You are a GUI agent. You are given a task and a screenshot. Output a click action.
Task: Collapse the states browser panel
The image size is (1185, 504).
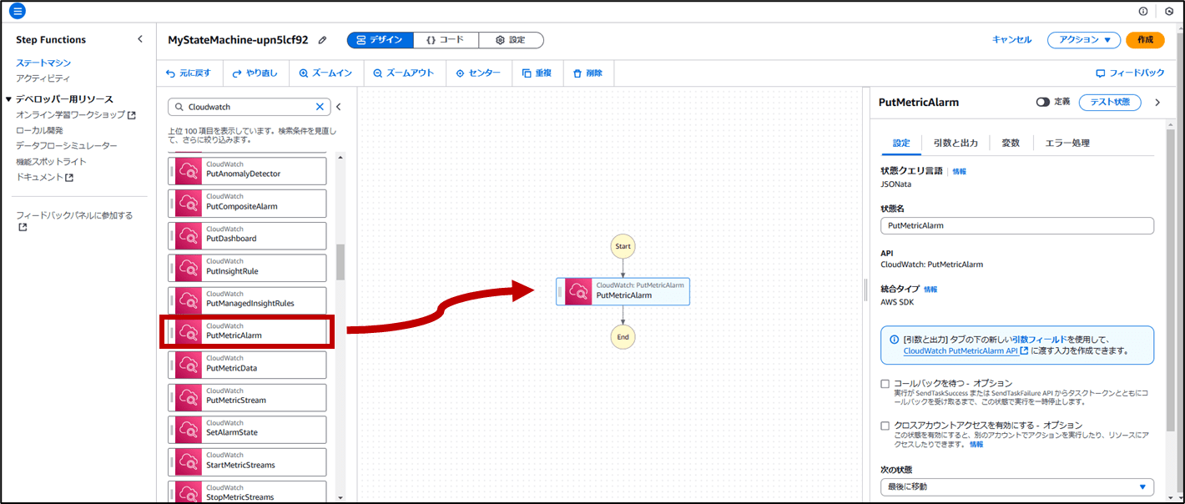[x=339, y=107]
